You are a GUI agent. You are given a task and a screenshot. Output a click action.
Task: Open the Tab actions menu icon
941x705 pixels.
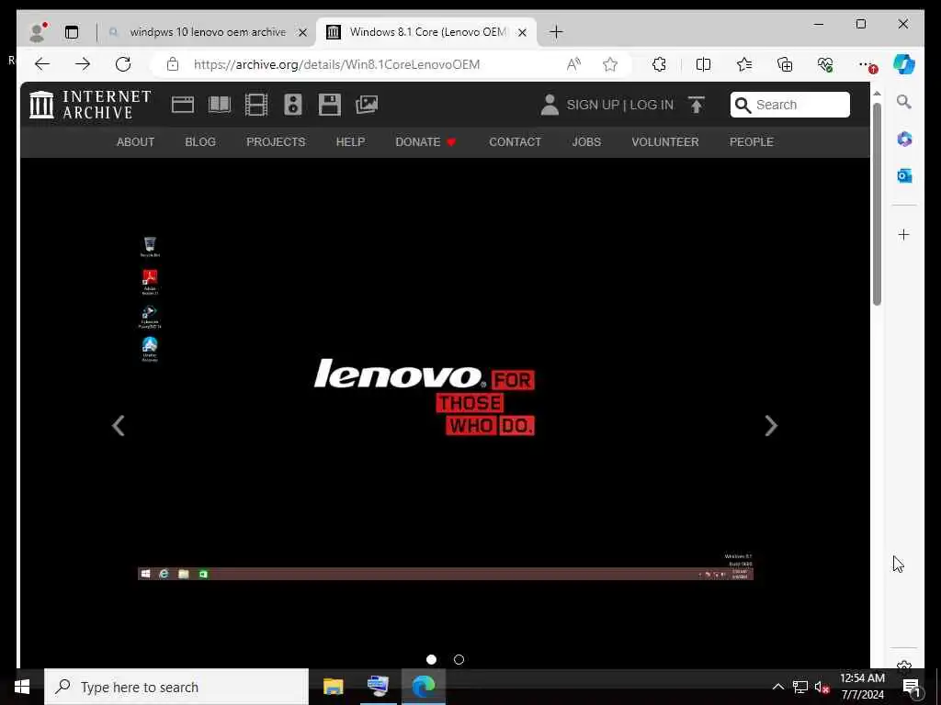coord(72,32)
